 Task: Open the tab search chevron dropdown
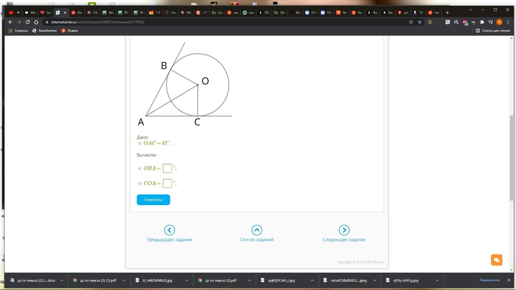(x=470, y=10)
